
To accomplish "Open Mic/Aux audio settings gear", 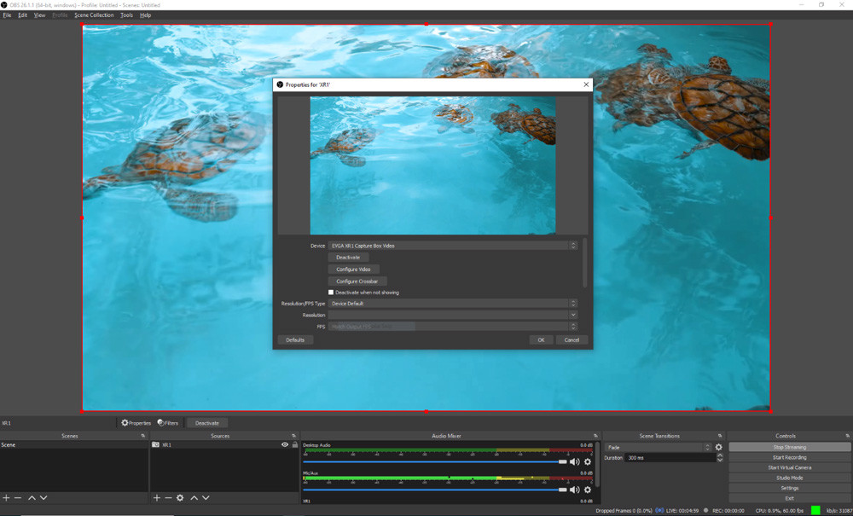I will 587,490.
